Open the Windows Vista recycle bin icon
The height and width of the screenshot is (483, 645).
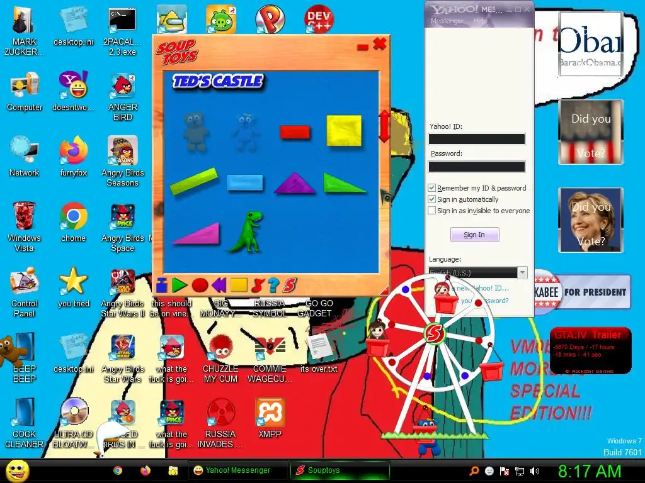click(25, 226)
